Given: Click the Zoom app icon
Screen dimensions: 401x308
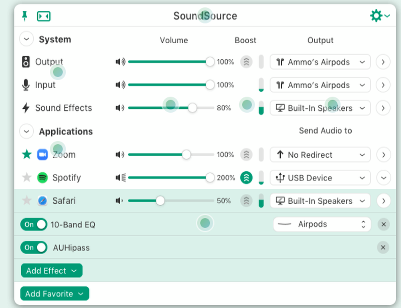Looking at the screenshot, I should point(43,154).
